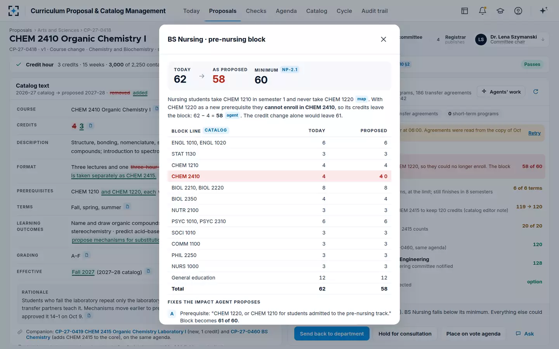Expand the Dr. Lena Szymanski role dropdown arrow

[x=543, y=40]
